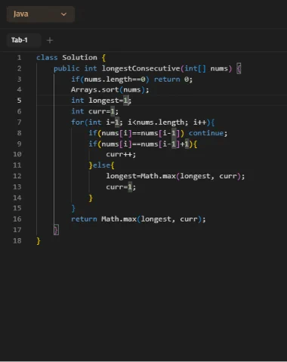Click 'return Math.max(longest, curr);' on line 16

coord(138,219)
